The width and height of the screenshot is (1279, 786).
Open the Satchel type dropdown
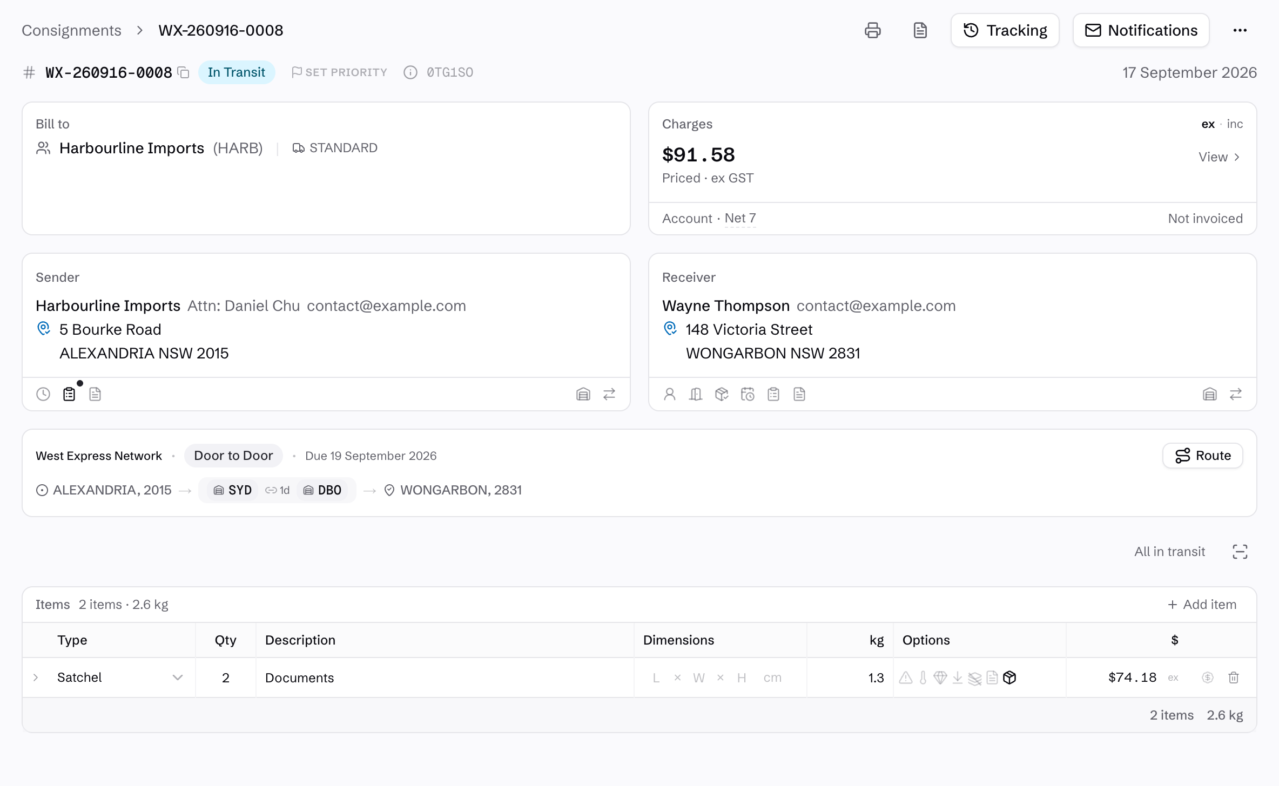177,677
